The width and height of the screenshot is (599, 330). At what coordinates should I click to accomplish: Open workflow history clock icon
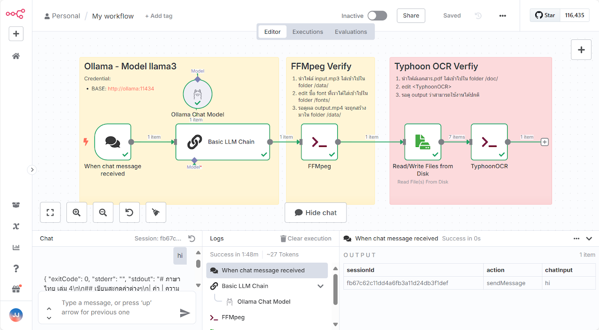click(478, 15)
